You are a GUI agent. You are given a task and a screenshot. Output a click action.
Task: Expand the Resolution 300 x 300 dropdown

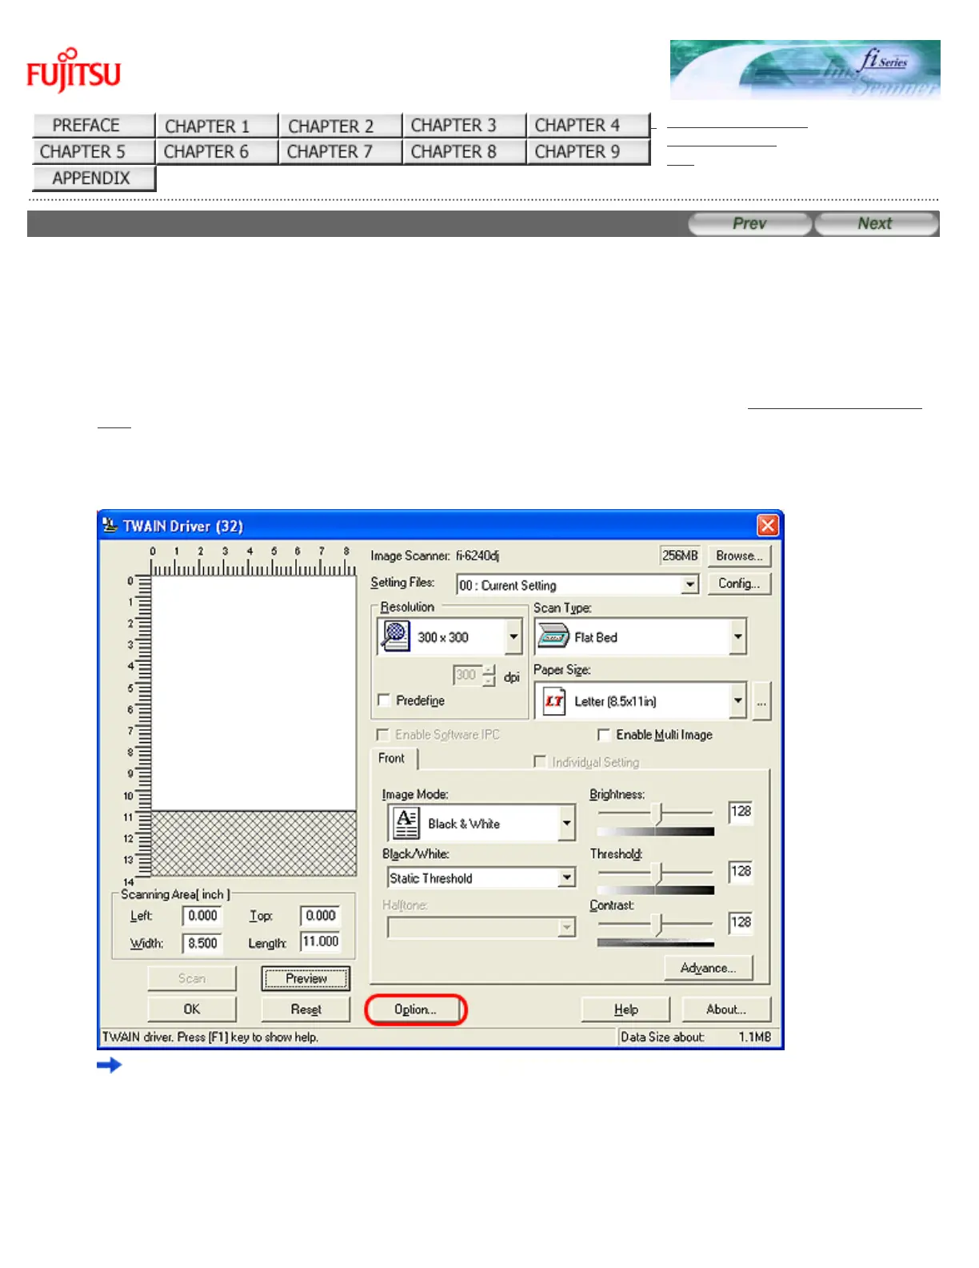coord(513,637)
